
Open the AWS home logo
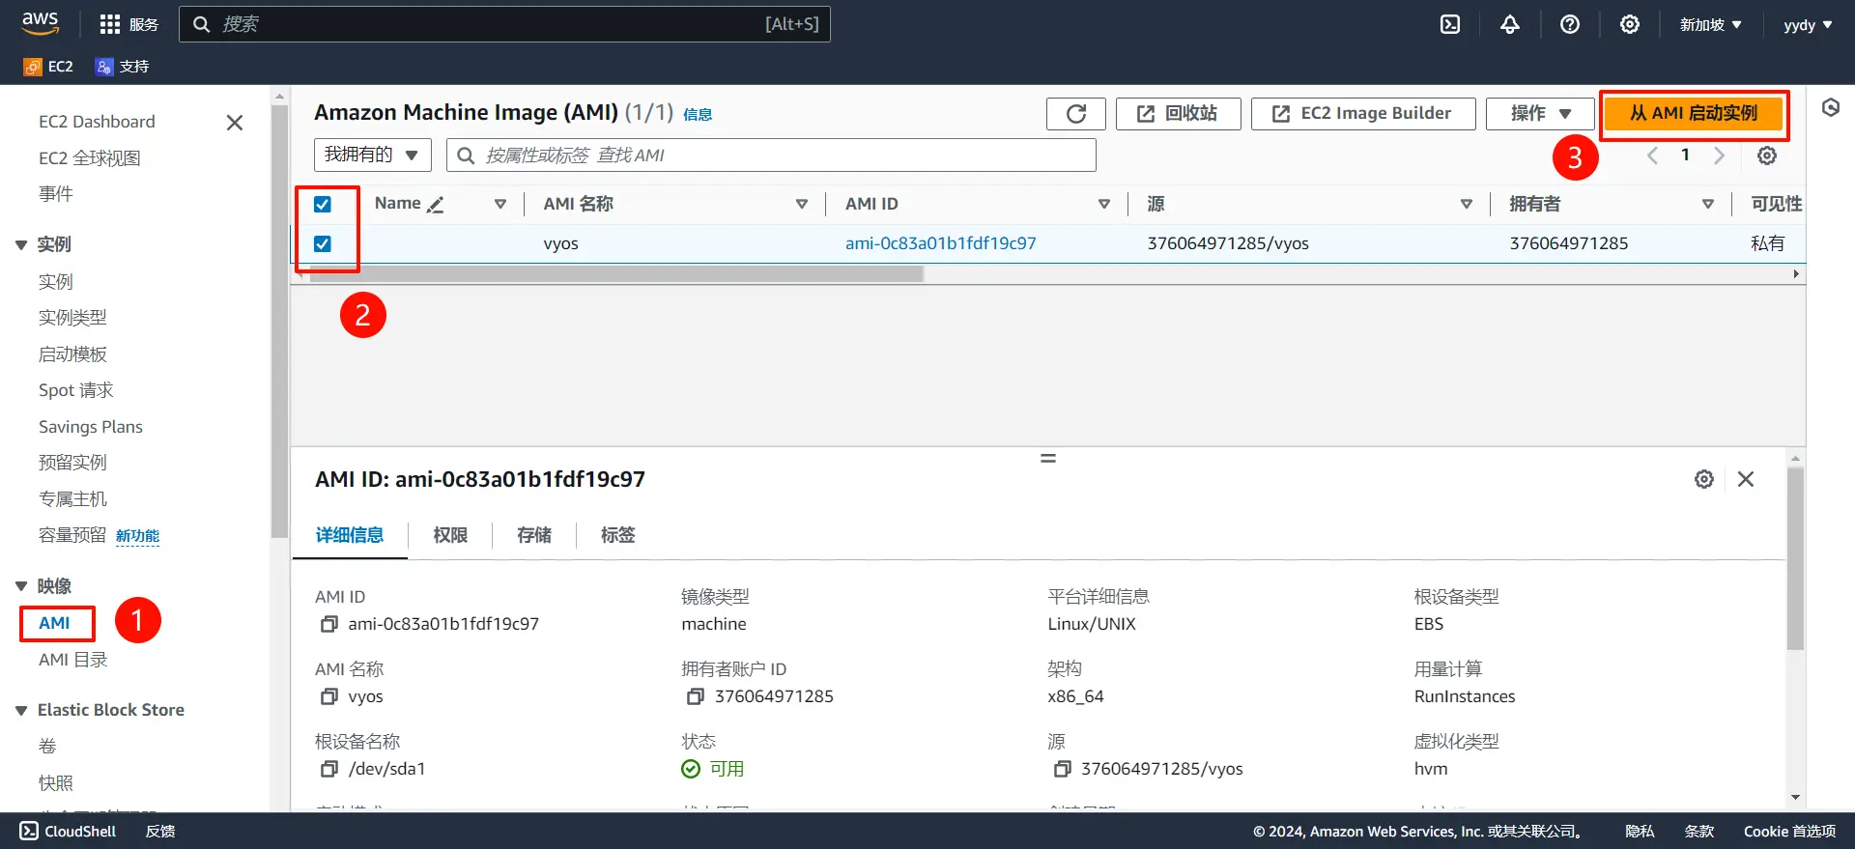point(41,23)
